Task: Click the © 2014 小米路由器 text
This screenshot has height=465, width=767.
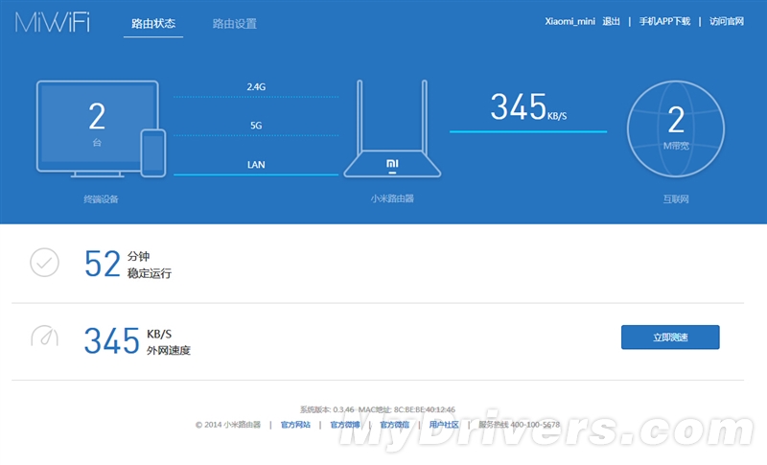Action: point(228,425)
